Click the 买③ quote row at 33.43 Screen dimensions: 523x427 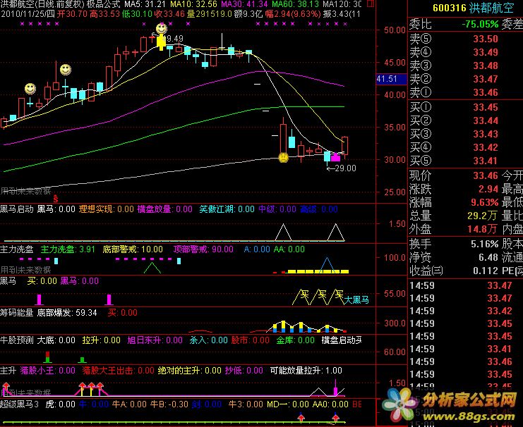465,134
